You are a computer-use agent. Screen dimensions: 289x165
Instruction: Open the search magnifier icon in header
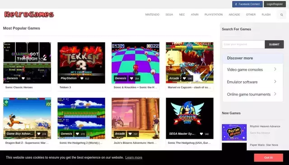(282, 15)
